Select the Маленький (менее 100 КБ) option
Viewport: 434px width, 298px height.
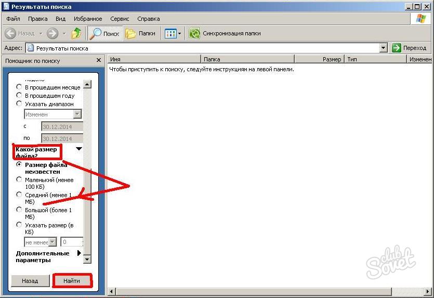tap(19, 179)
